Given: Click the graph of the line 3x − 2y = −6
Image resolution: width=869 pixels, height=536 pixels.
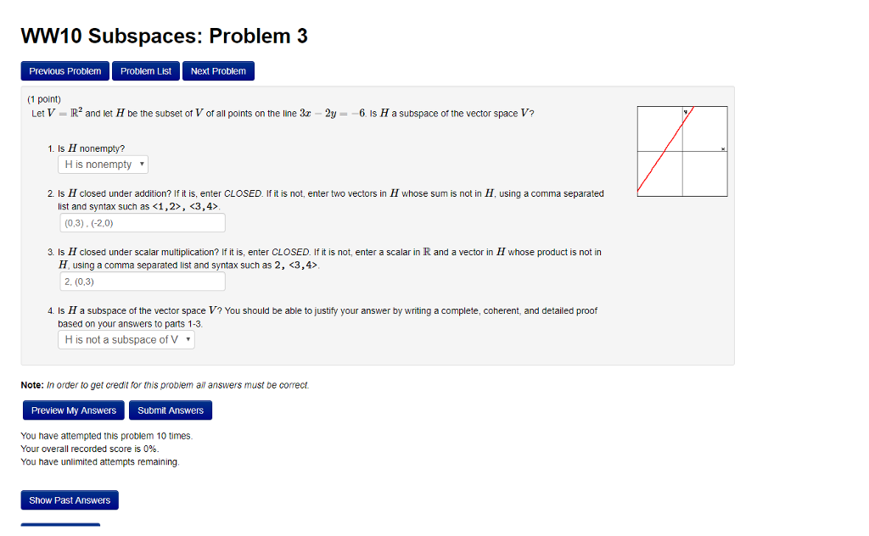Looking at the screenshot, I should point(681,149).
